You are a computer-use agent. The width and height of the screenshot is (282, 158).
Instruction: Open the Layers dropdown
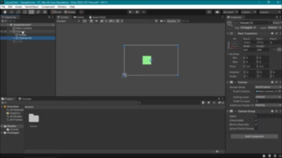pos(249,12)
